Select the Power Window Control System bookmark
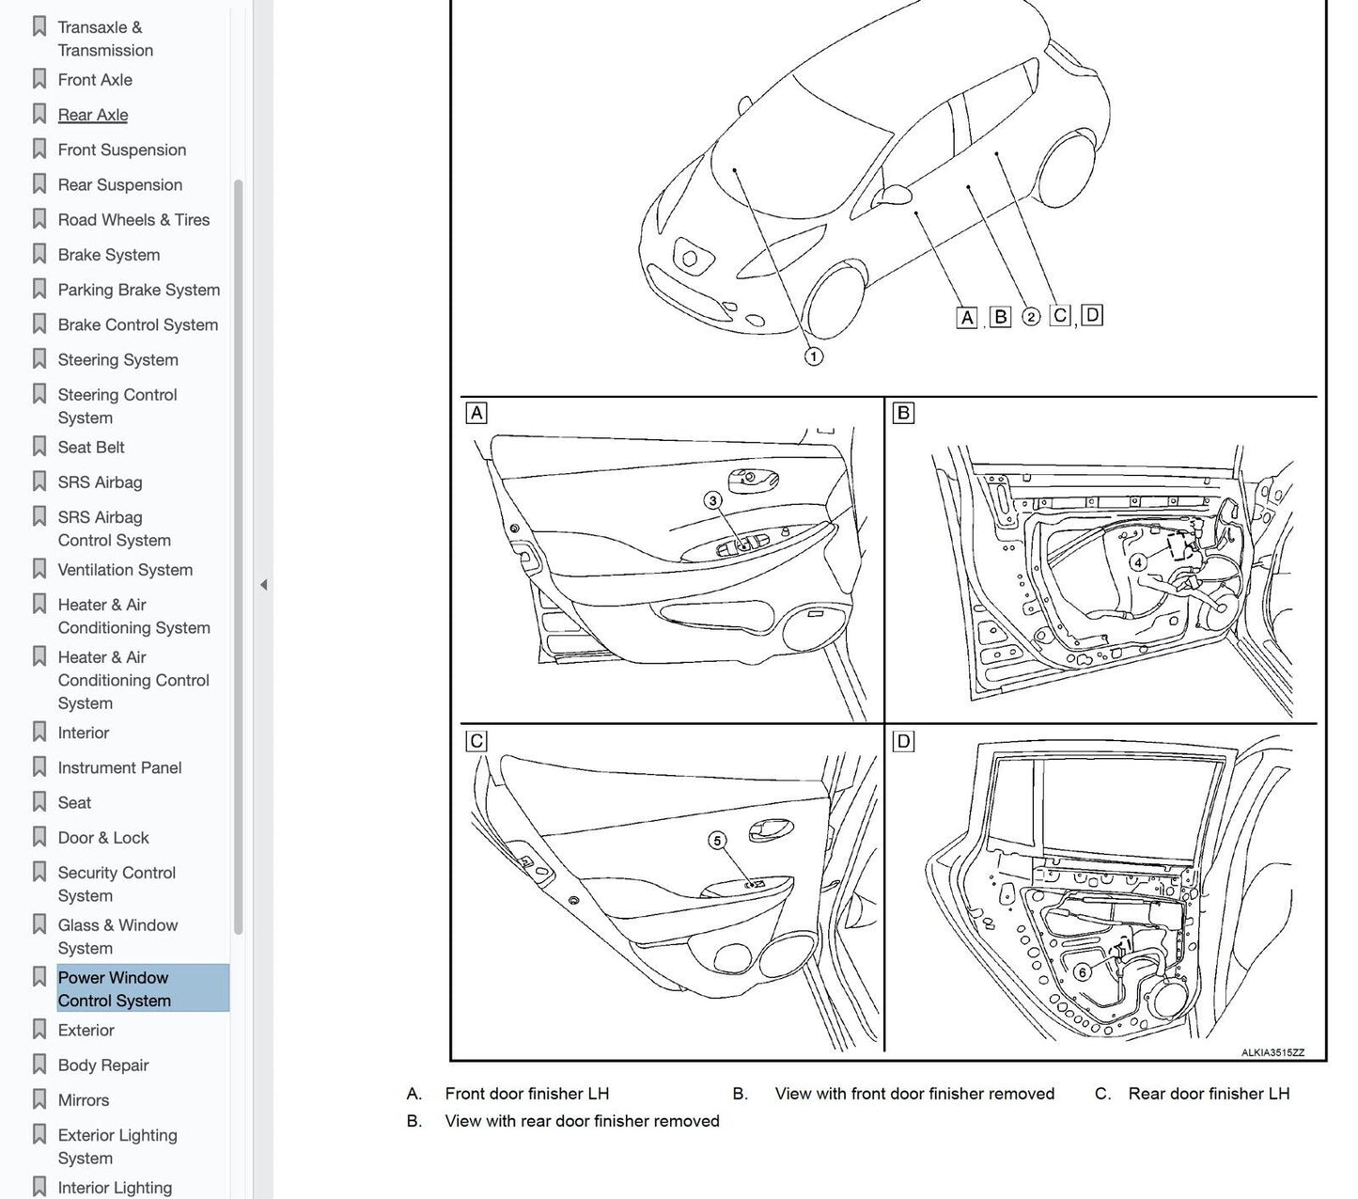1358x1199 pixels. coord(114,989)
